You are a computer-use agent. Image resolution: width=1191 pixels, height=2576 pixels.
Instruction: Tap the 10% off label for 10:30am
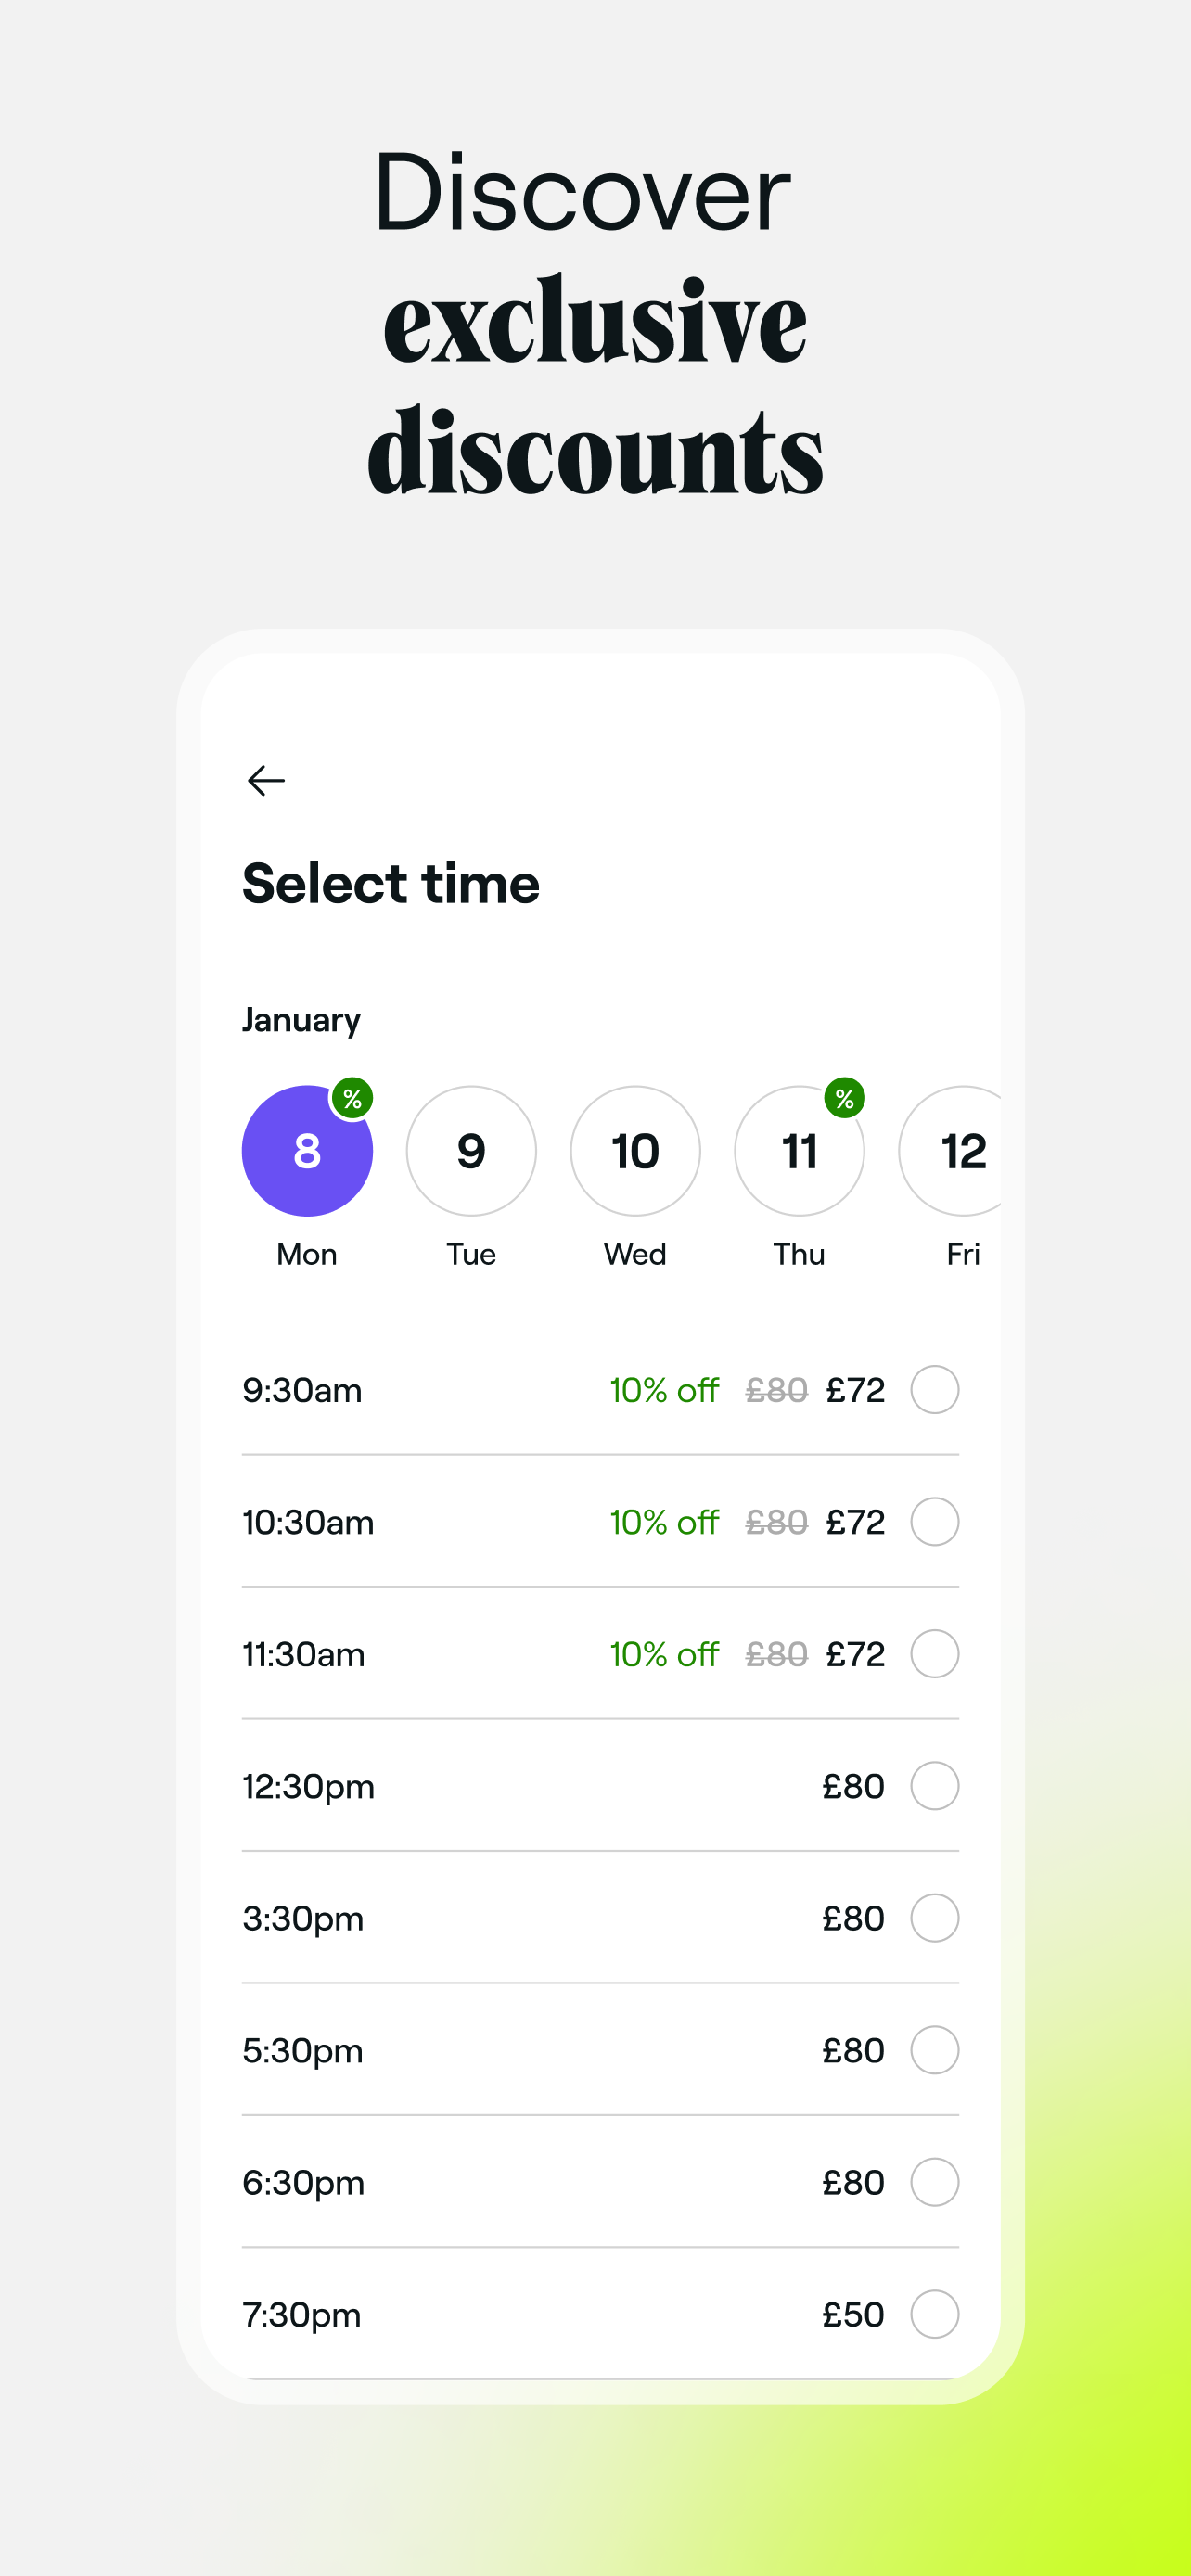[x=664, y=1522]
